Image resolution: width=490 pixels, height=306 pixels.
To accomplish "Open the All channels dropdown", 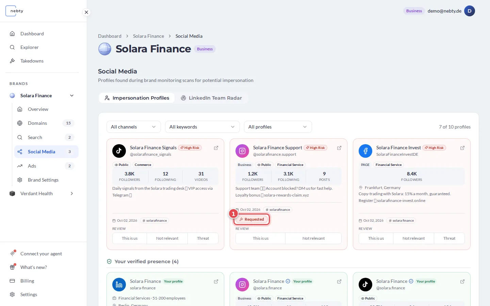I will [133, 127].
